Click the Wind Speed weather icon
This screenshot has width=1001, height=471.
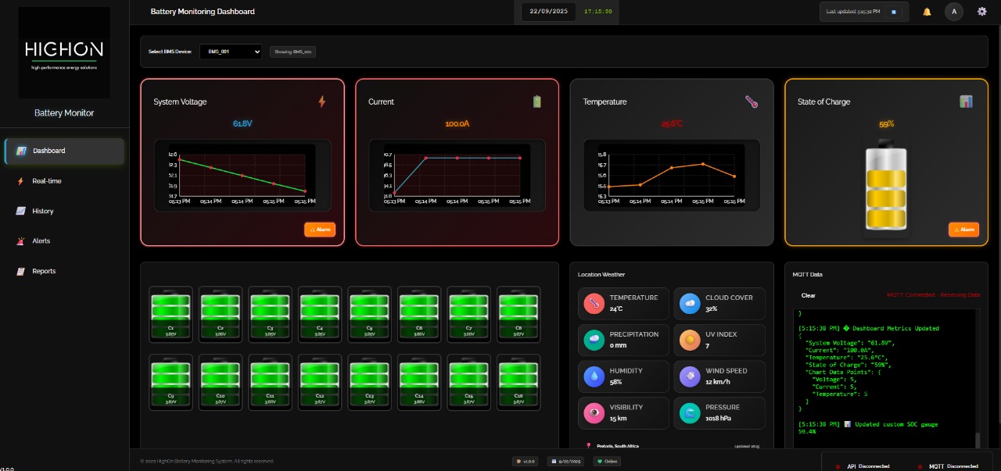tap(690, 376)
